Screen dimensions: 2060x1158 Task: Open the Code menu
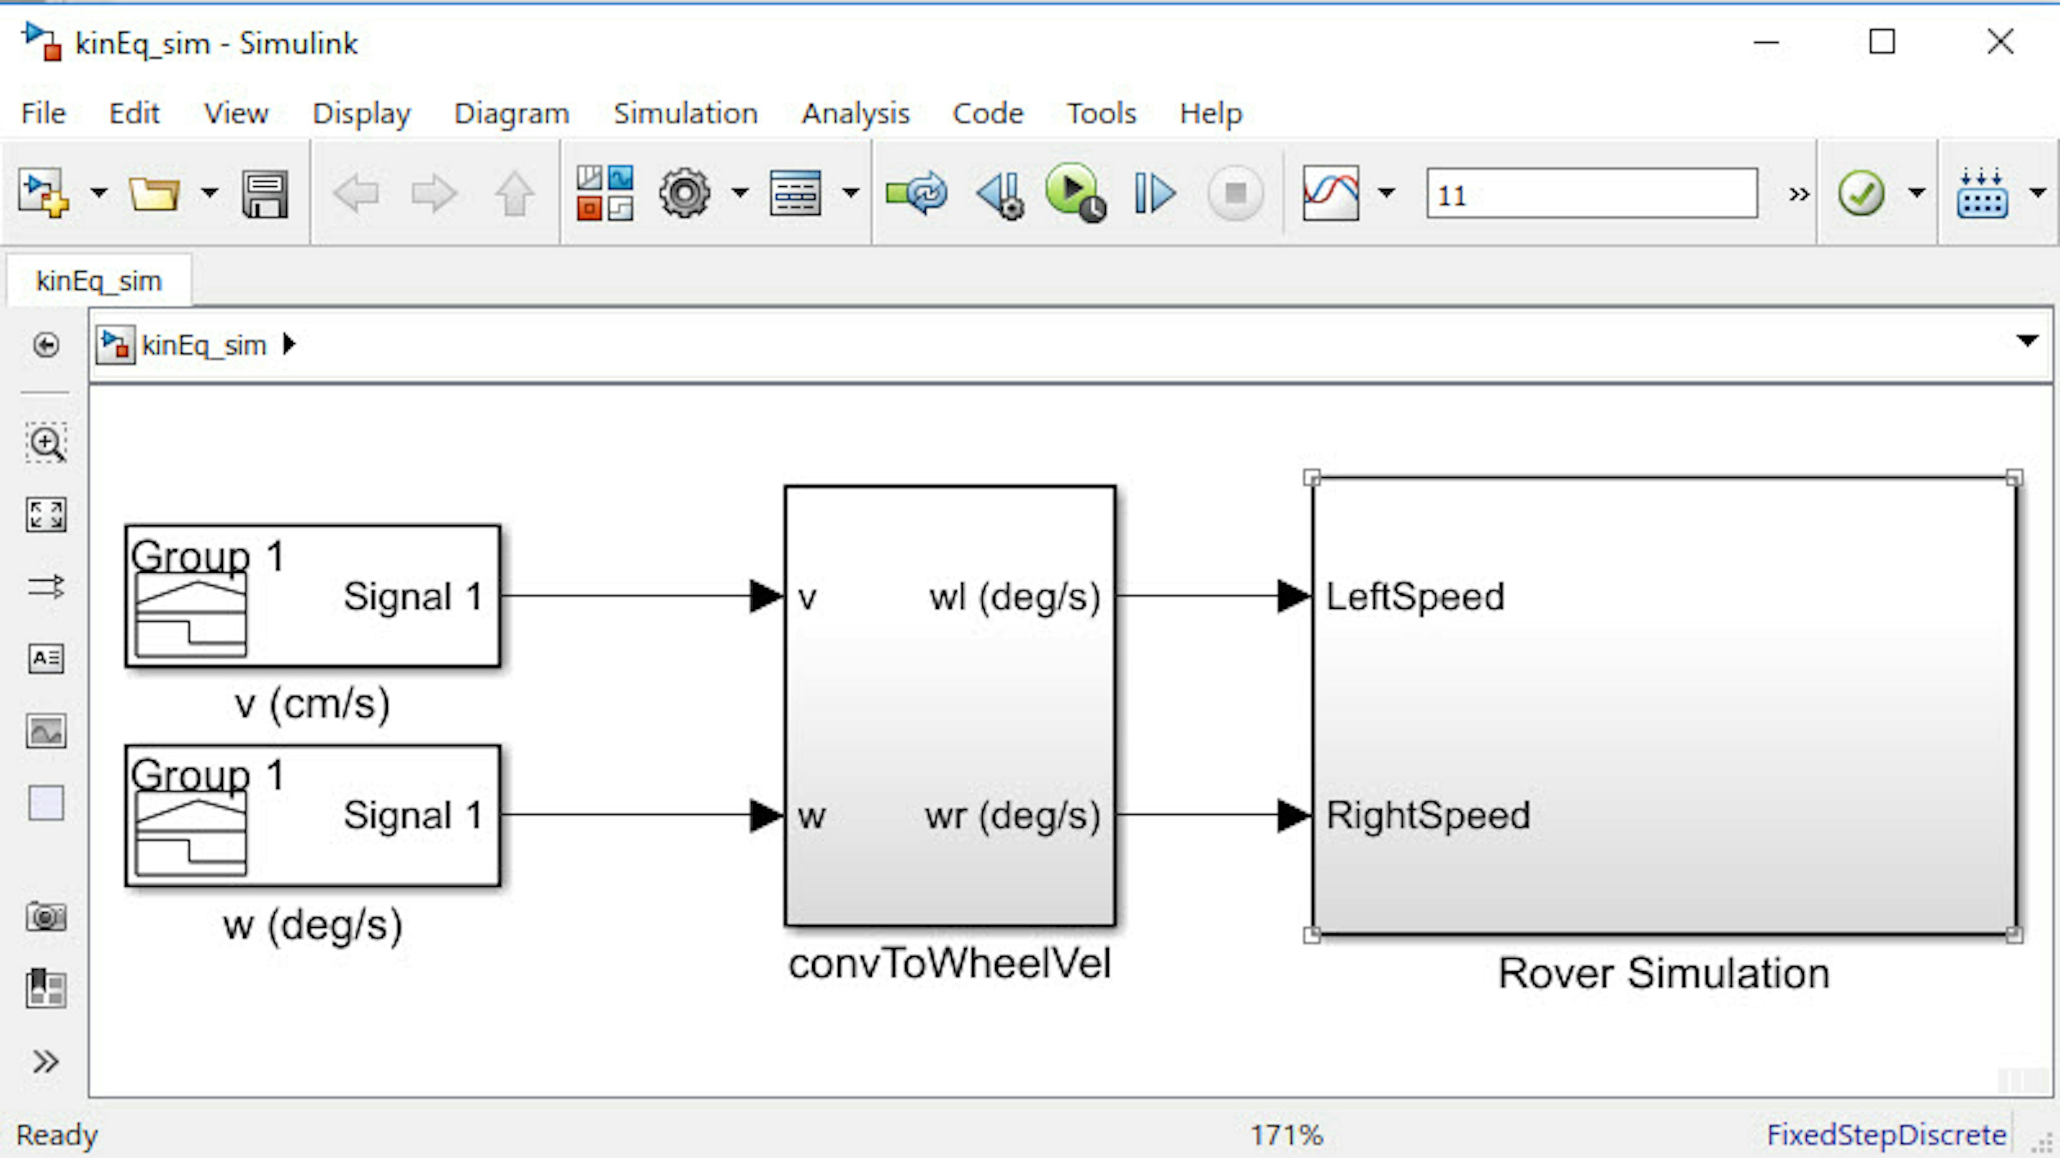(x=988, y=114)
